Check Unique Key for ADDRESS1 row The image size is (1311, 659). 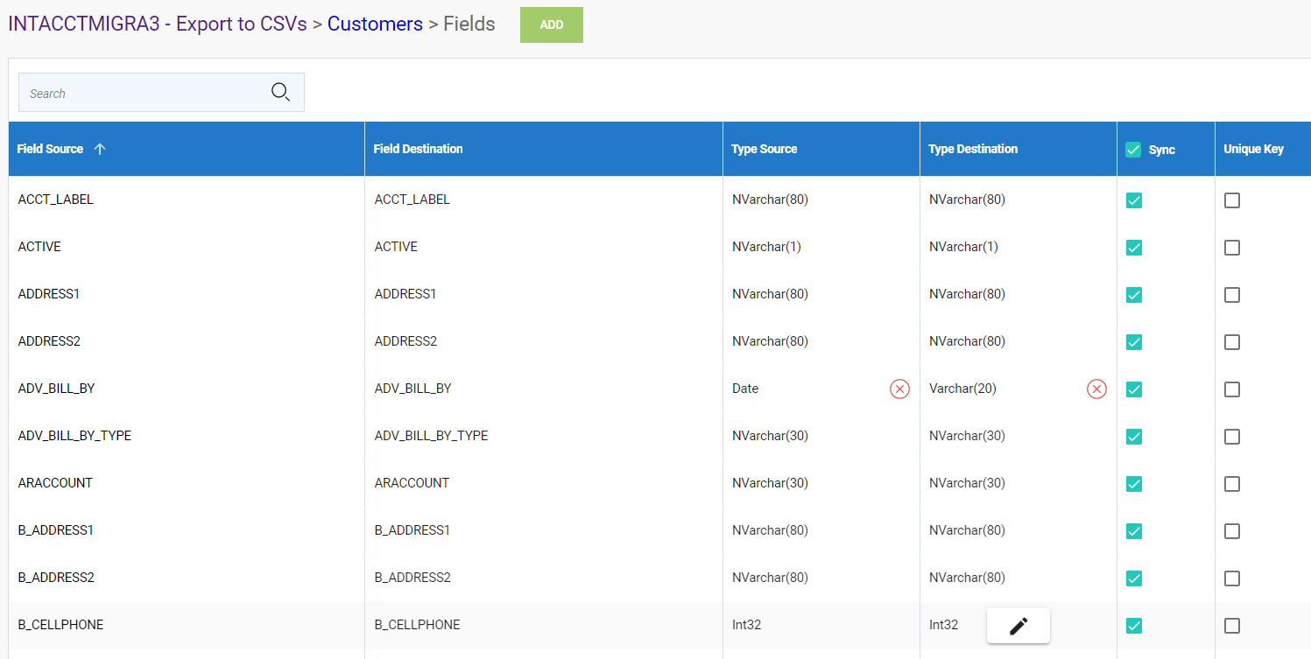(x=1231, y=295)
